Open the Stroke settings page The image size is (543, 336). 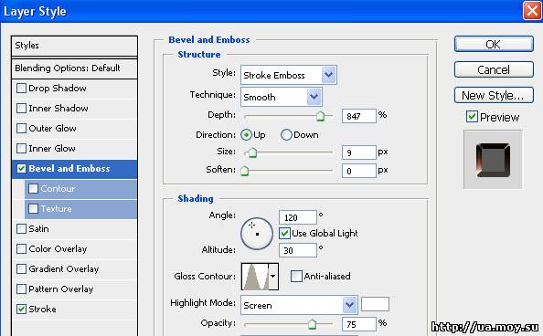[x=42, y=309]
